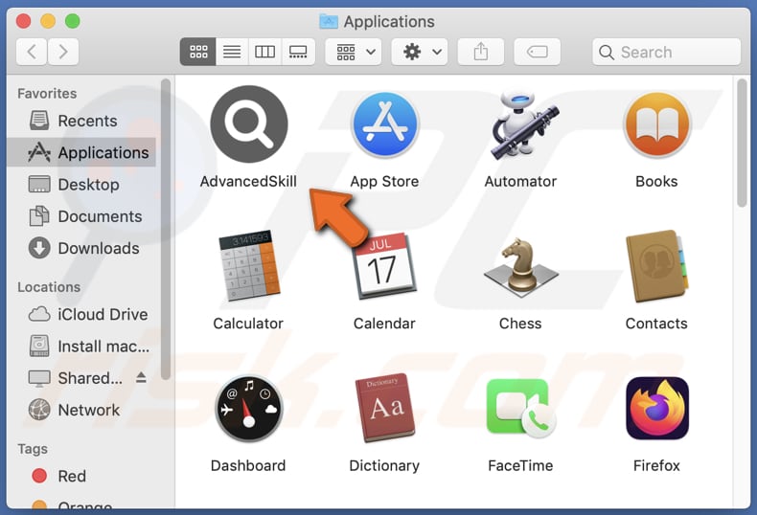Switch to gallery view
Viewport: 757px width, 515px height.
pyautogui.click(x=298, y=52)
